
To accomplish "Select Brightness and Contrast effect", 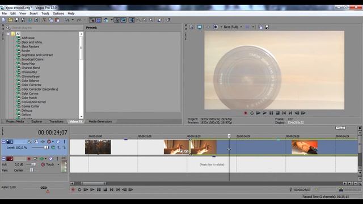I will tap(37, 55).
